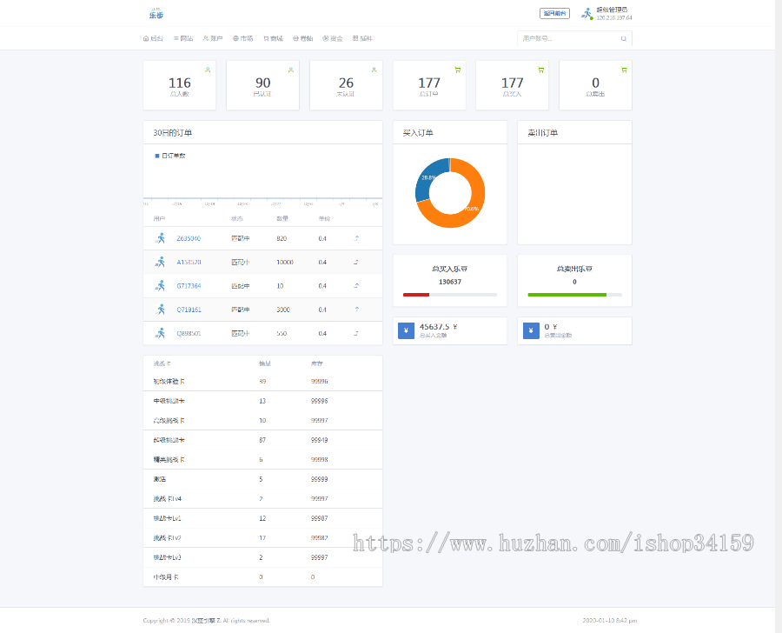This screenshot has width=782, height=633.
Task: Select the 中级挑战卡 row
Action: coord(262,401)
